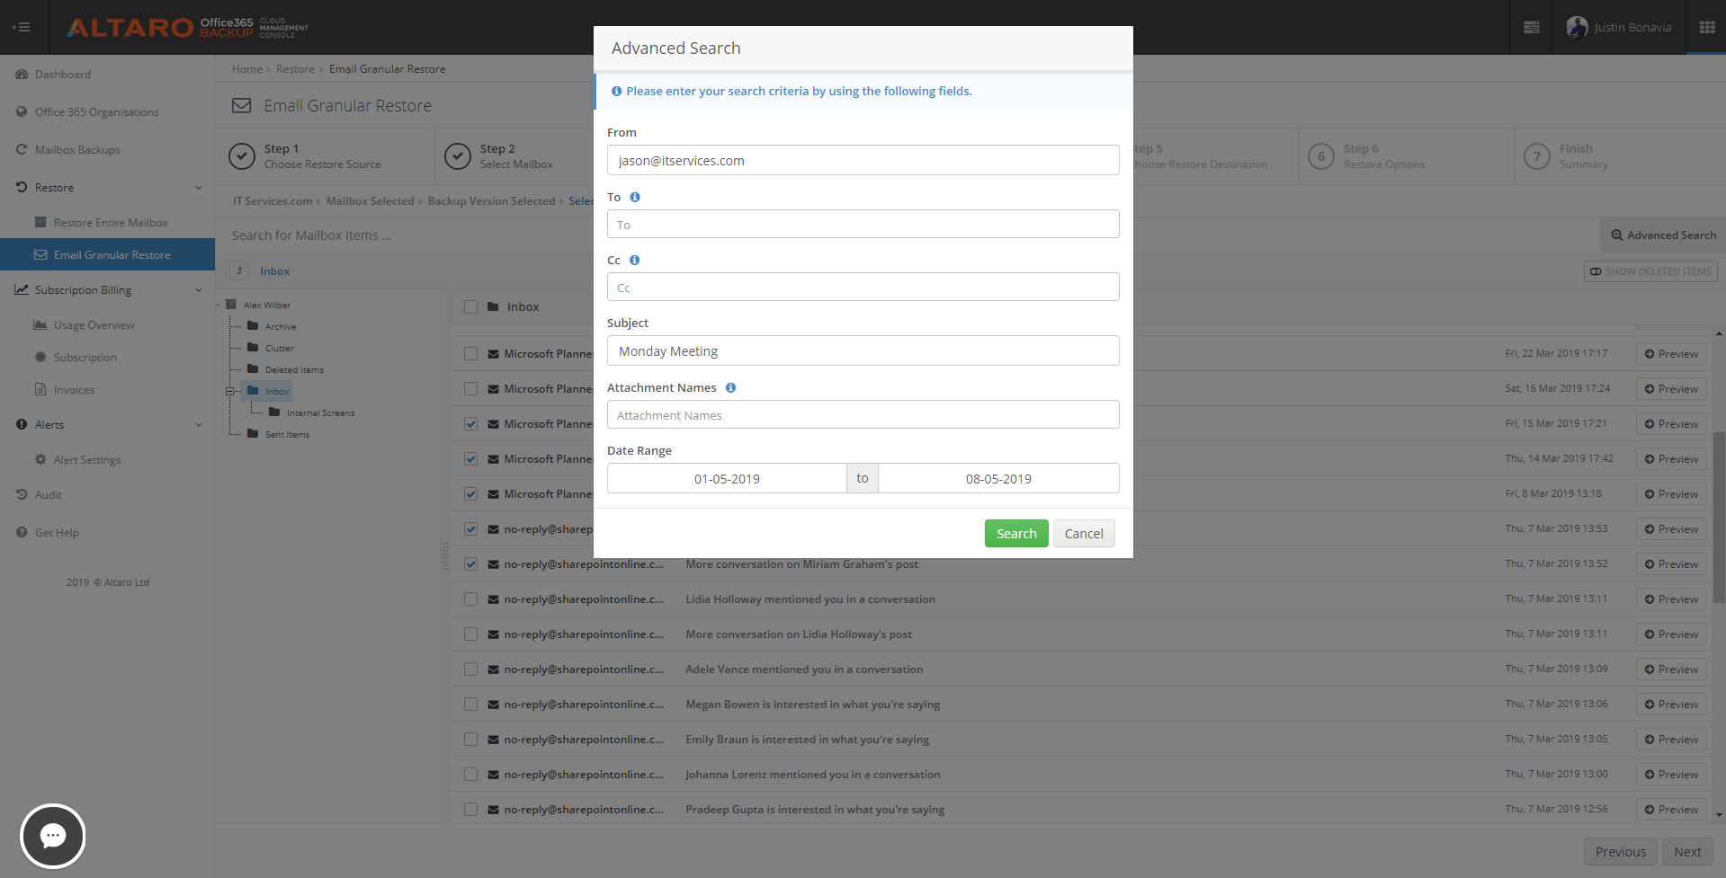The width and height of the screenshot is (1726, 878).
Task: Click Restore in the breadcrumb
Action: 295,68
